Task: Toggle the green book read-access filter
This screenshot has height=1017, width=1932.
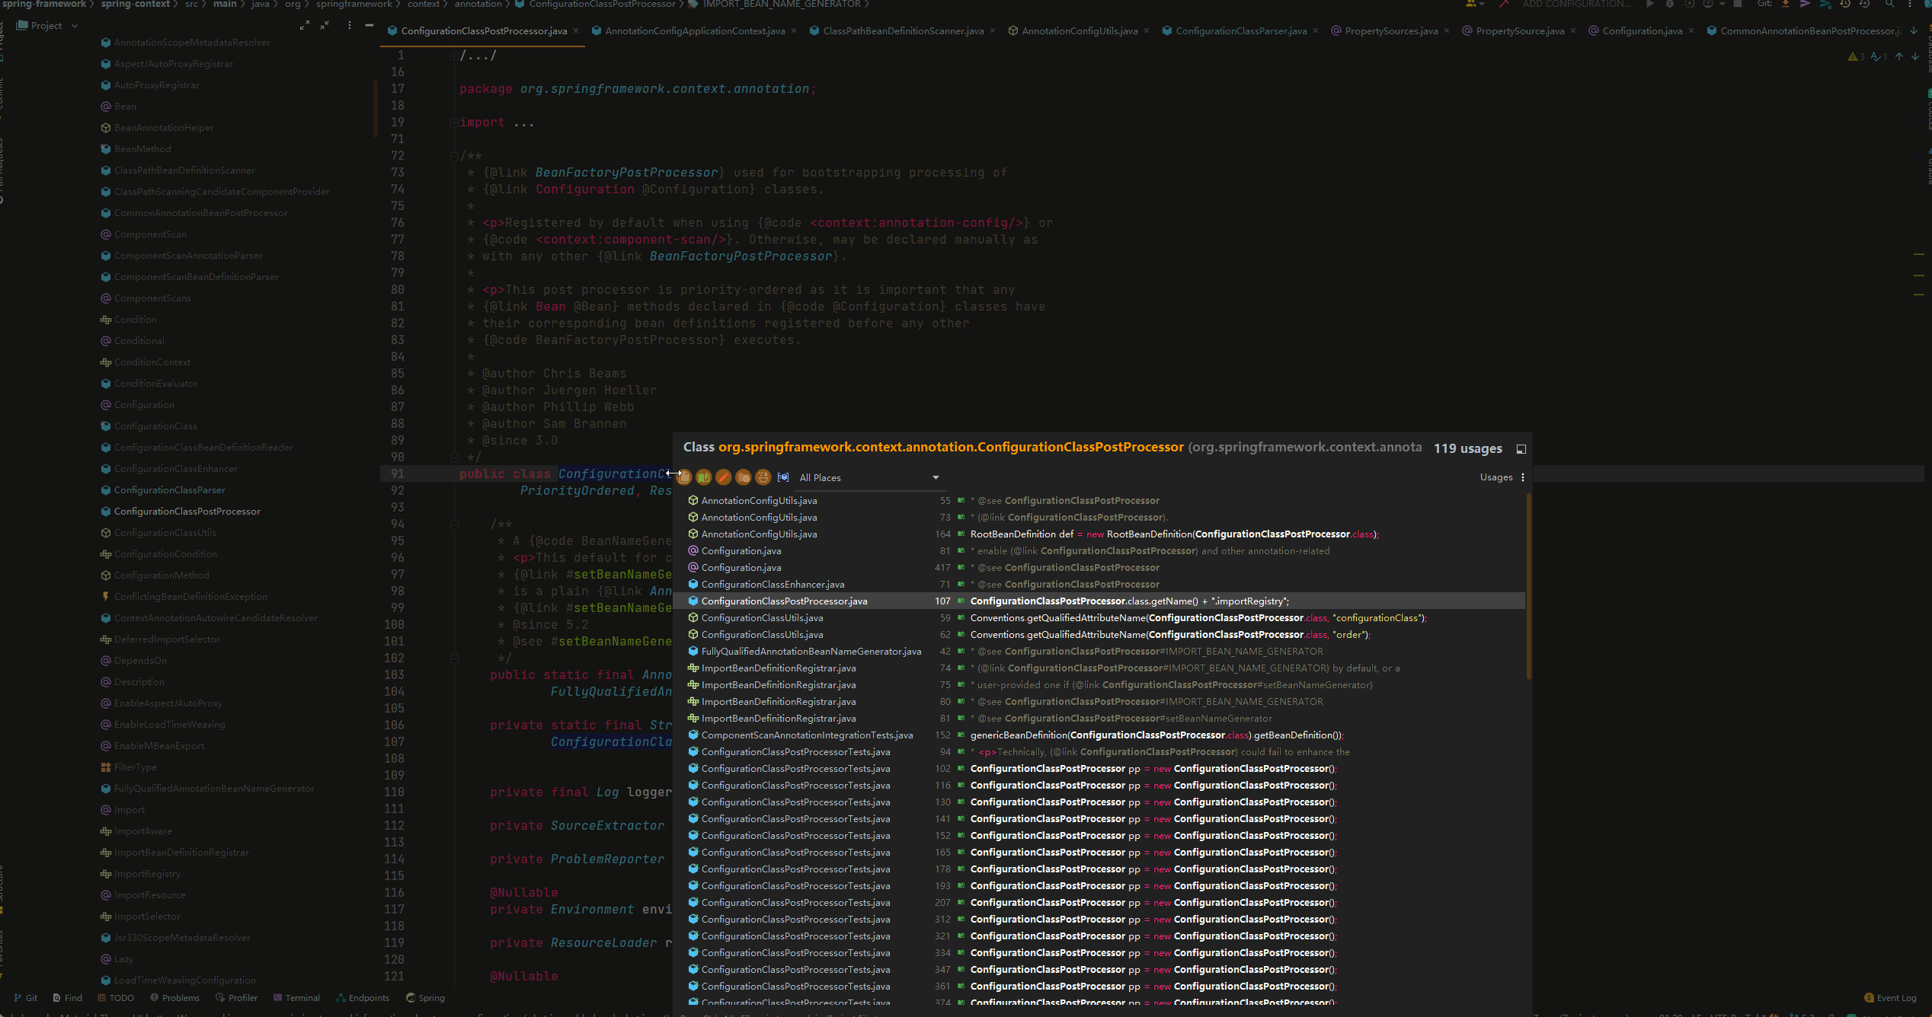Action: pyautogui.click(x=703, y=477)
